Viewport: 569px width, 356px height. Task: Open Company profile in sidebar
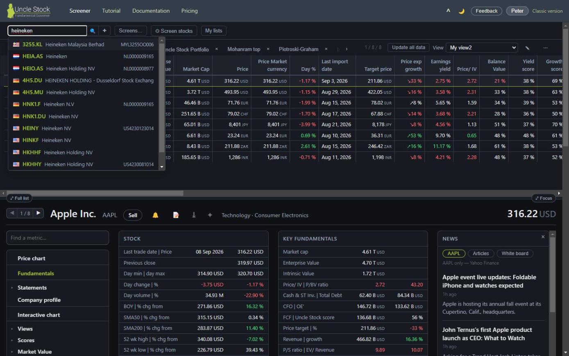[x=39, y=300]
